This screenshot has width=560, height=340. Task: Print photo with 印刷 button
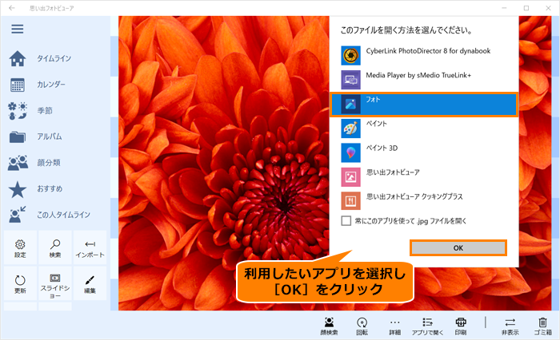460,326
